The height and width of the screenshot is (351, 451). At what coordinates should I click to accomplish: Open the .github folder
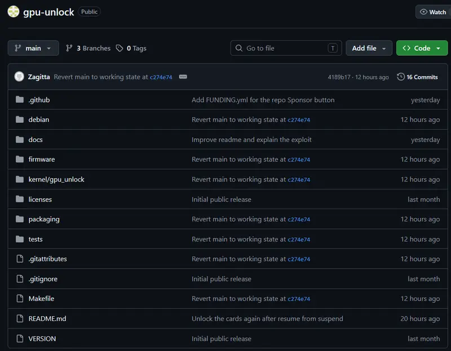pos(39,100)
